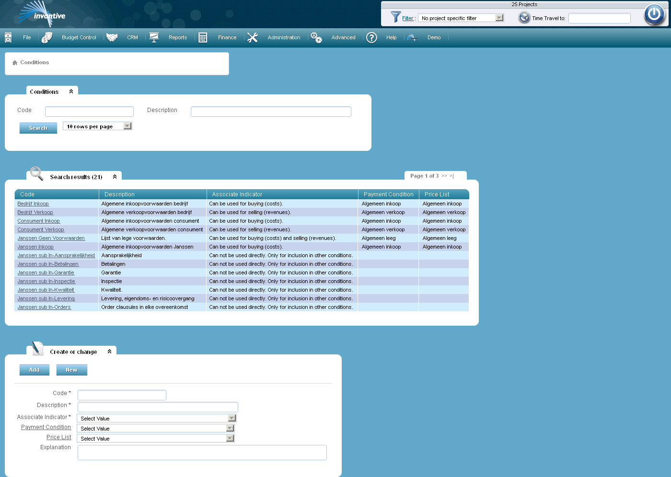Click the File menu server icon
671x477 pixels.
[x=8, y=37]
